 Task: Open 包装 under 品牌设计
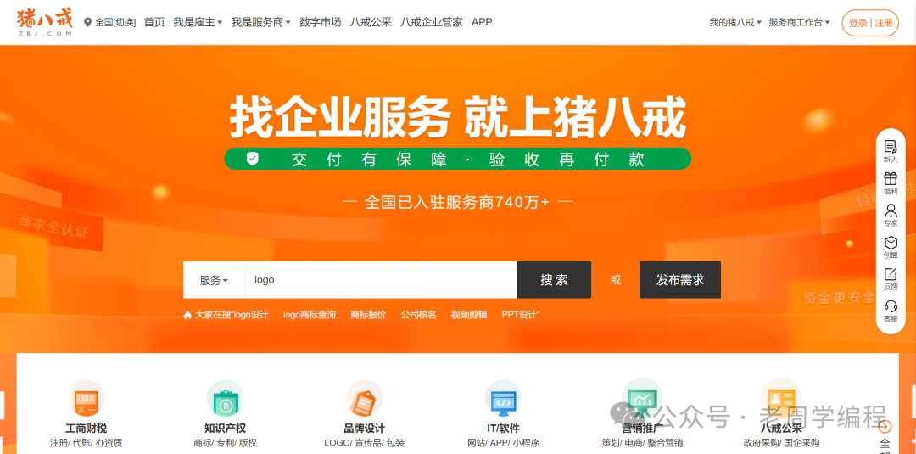pyautogui.click(x=395, y=443)
